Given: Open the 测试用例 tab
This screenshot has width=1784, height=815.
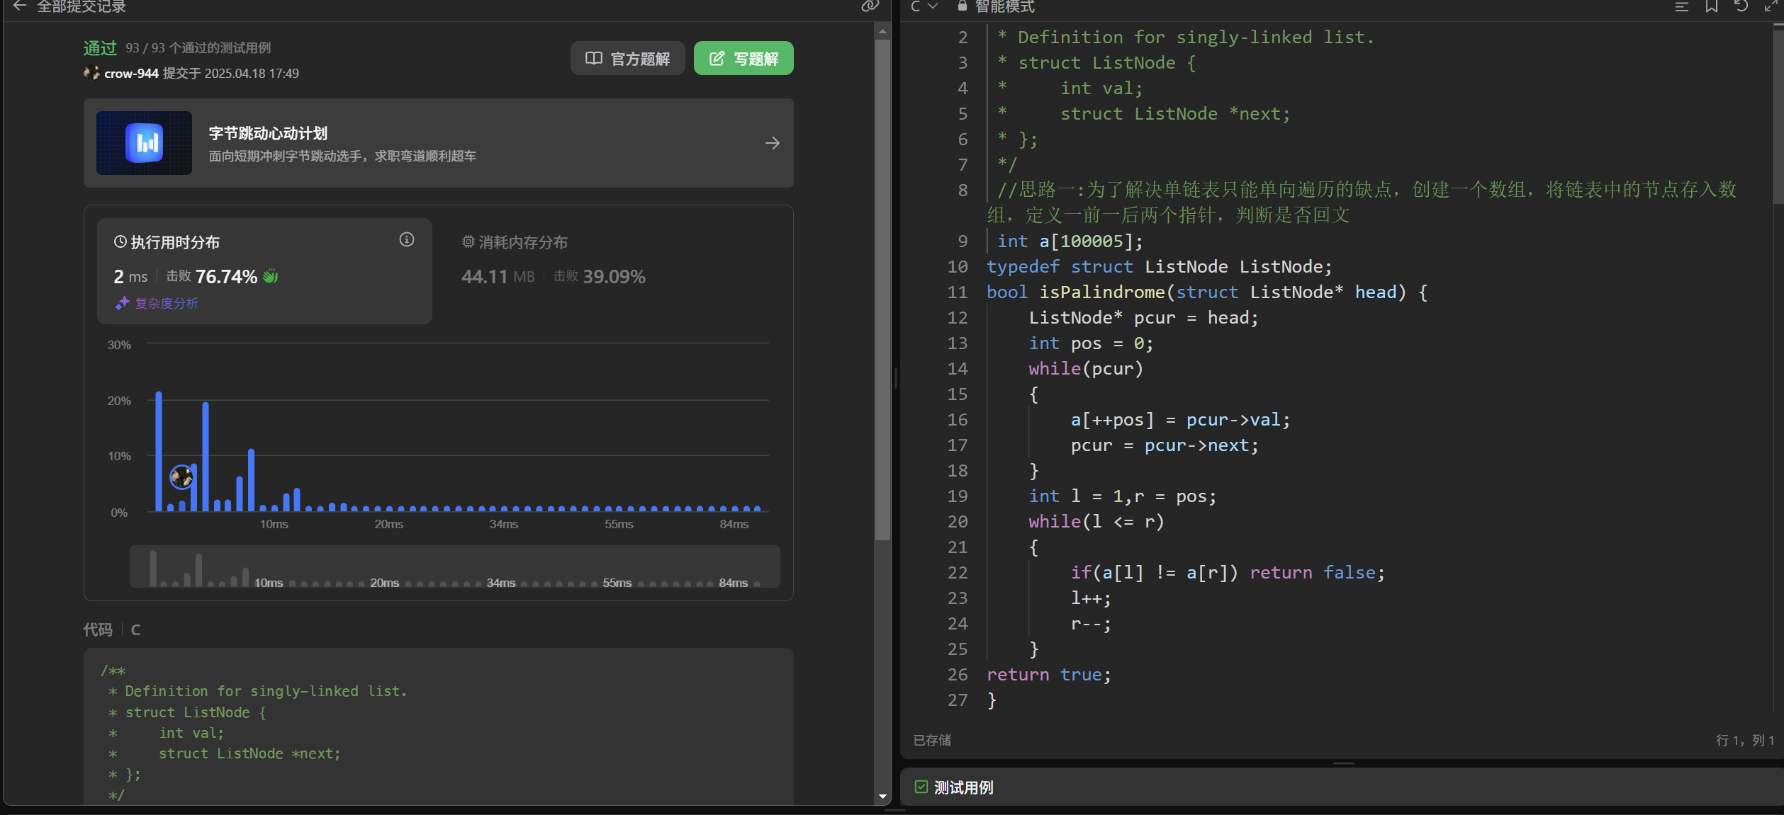Looking at the screenshot, I should point(963,787).
